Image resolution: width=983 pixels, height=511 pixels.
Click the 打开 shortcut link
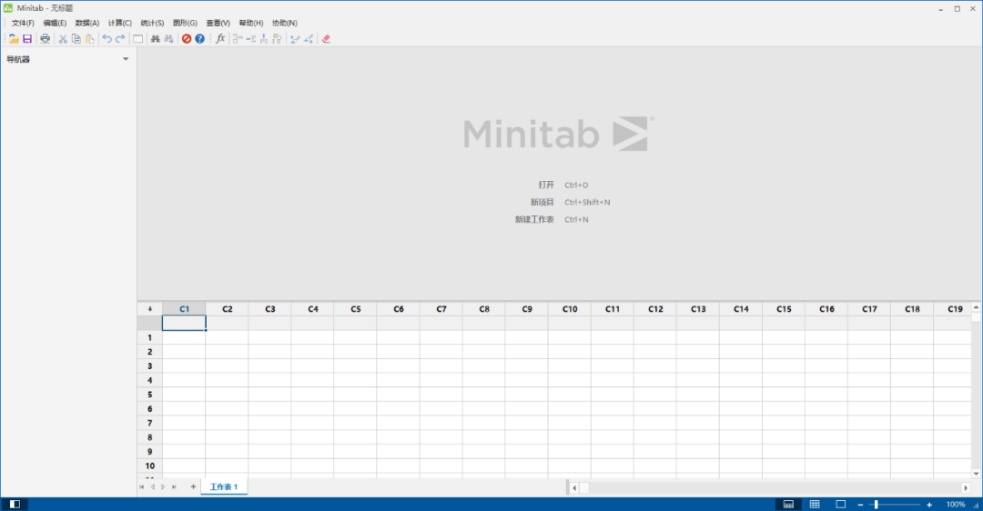pos(546,185)
